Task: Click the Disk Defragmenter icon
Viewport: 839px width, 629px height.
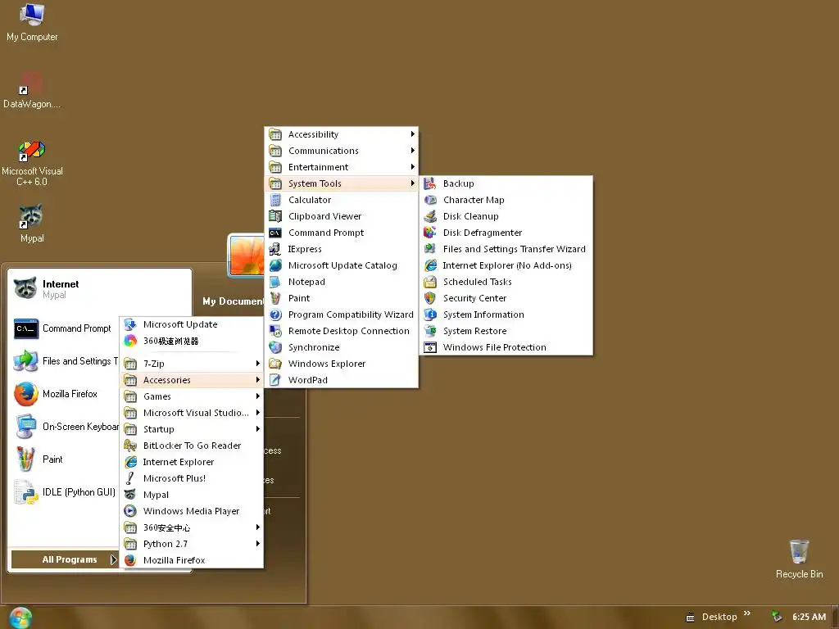Action: tap(429, 233)
